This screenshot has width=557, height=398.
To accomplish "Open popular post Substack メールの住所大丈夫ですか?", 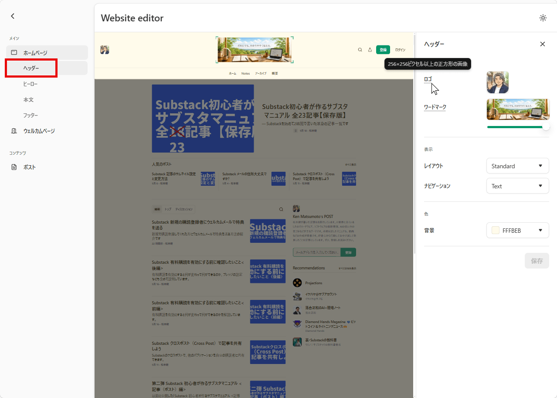I will point(244,176).
